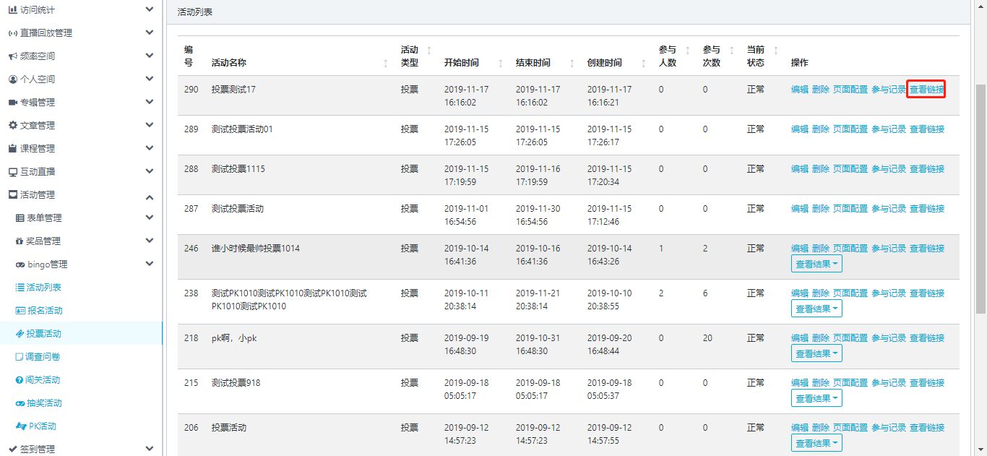Open the 投票活动 sidebar menu item
Image resolution: width=987 pixels, height=456 pixels.
click(43, 334)
